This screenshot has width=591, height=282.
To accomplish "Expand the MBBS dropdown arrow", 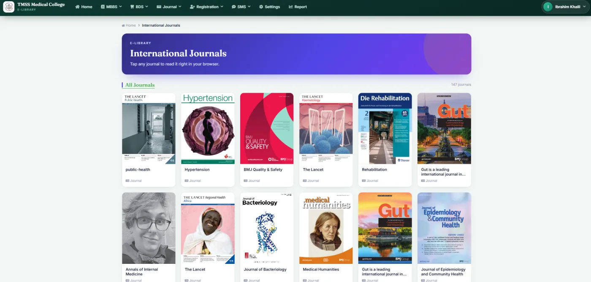I will tap(120, 7).
